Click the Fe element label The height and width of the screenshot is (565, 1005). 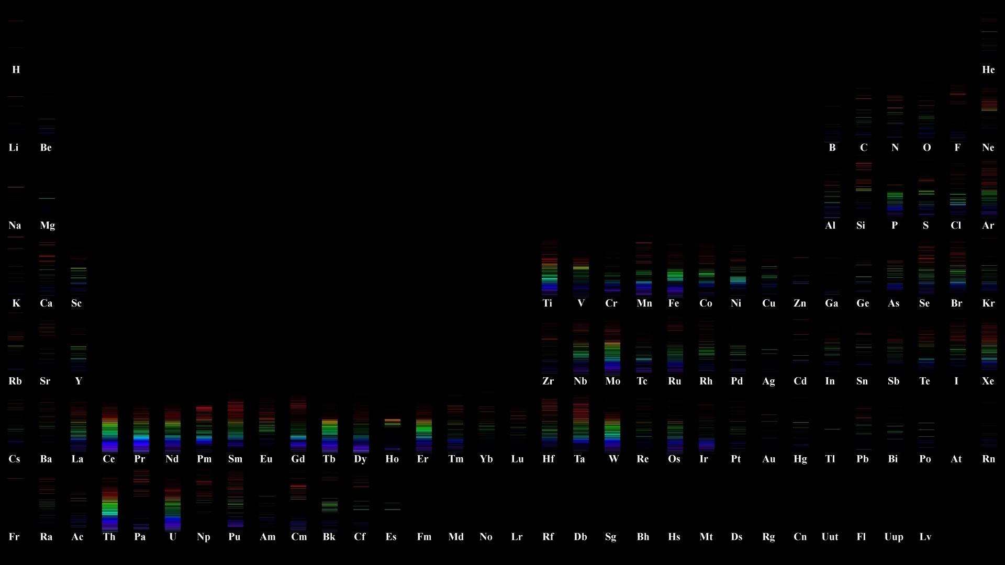(674, 303)
